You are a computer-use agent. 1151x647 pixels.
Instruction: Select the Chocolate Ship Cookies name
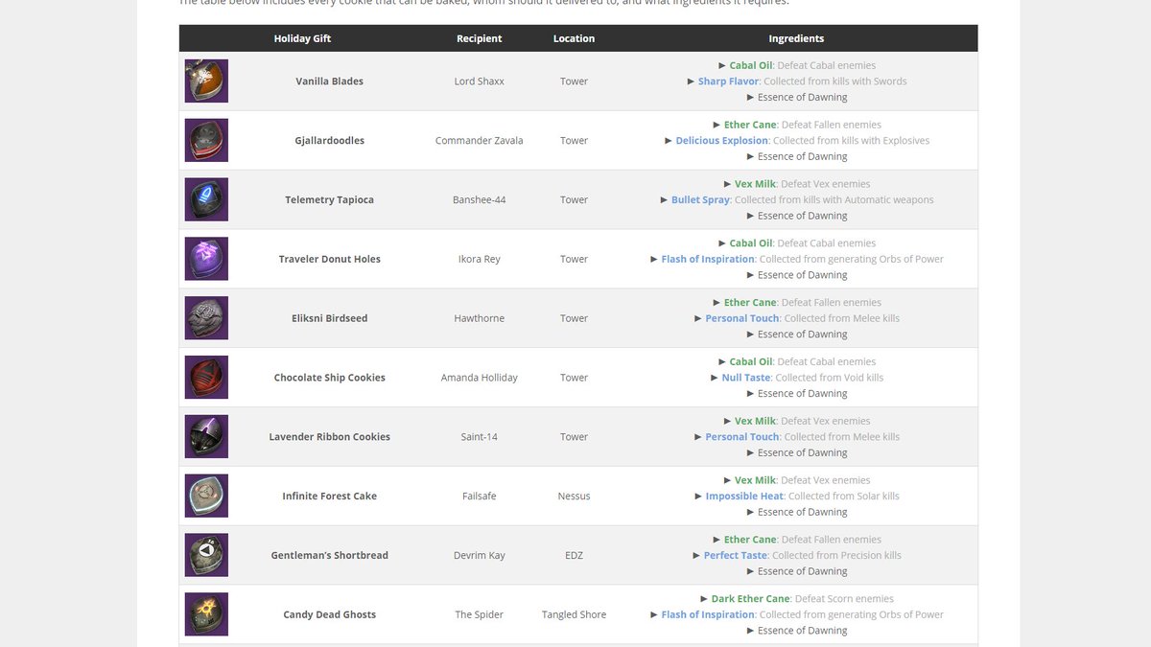(x=329, y=378)
